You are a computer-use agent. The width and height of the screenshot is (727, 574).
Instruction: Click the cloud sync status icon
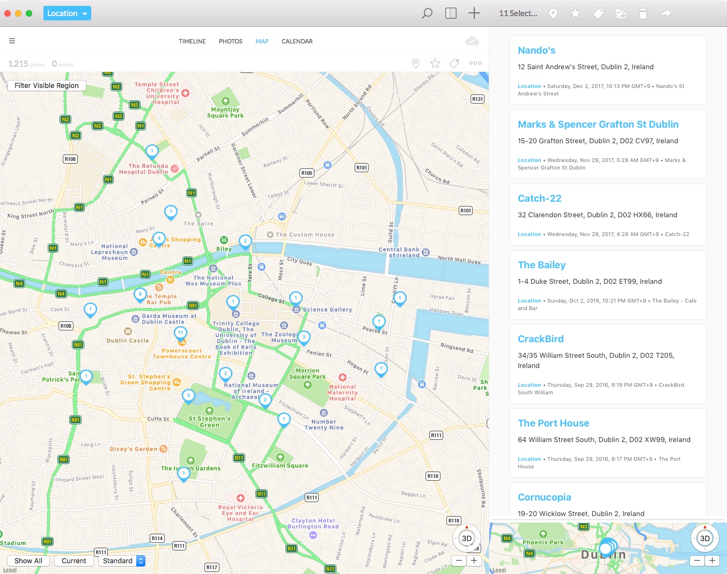(472, 41)
